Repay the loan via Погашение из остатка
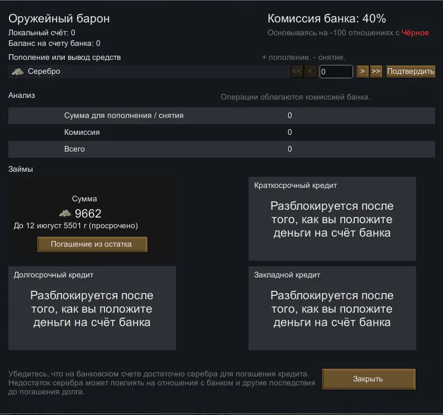Viewport: 443px width, 415px height. point(92,244)
